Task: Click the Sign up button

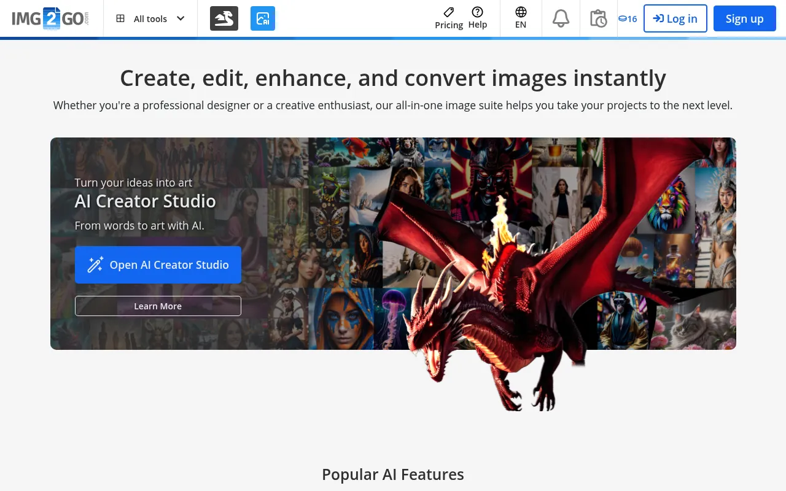Action: click(x=744, y=18)
